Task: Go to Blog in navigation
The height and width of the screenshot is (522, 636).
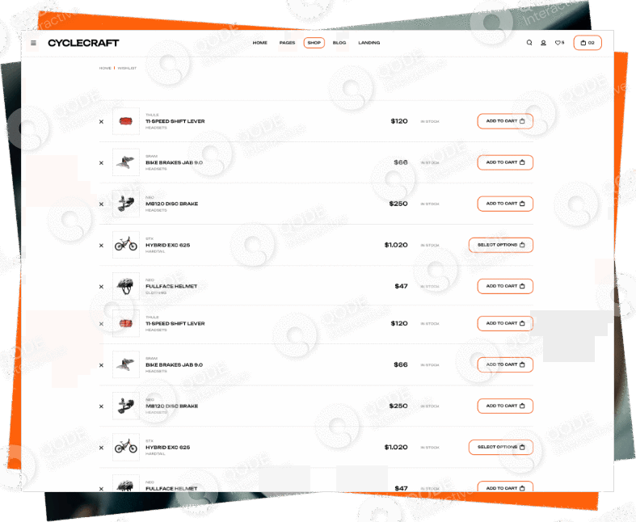Action: (x=339, y=43)
